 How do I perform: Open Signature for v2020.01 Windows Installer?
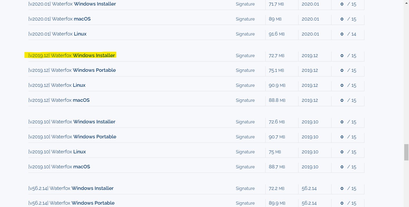pos(245,4)
